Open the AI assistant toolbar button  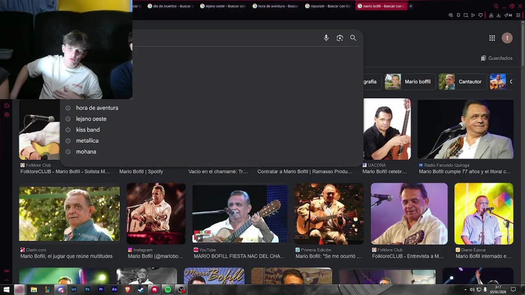pos(508,15)
